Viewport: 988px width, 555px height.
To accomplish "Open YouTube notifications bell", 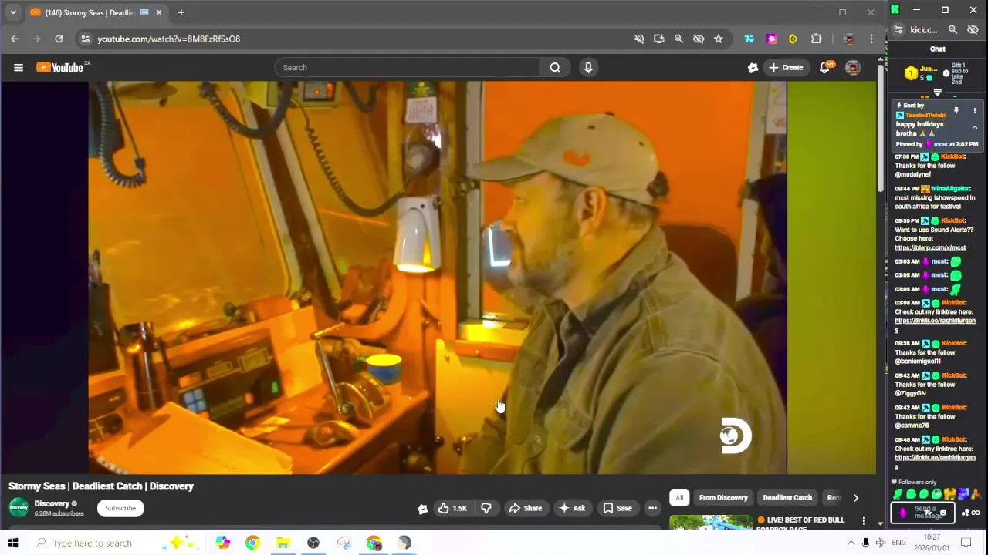I will 824,68.
